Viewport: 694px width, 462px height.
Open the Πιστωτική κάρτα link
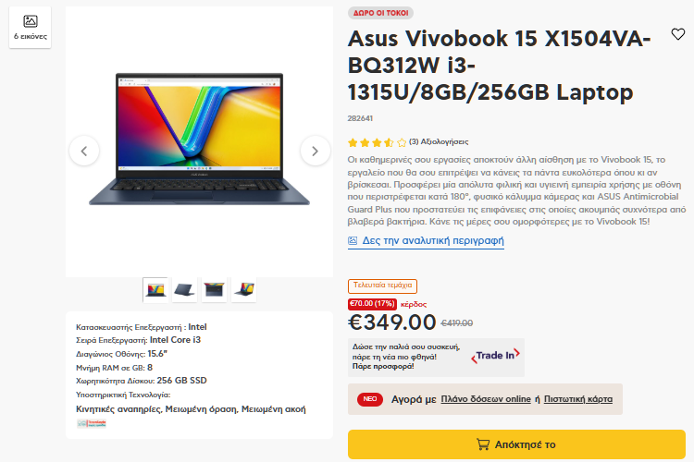[x=578, y=399]
